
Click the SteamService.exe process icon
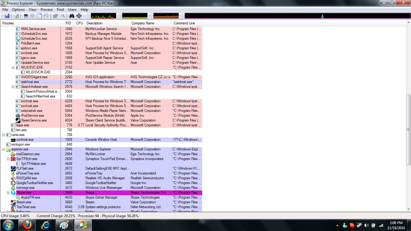click(x=18, y=120)
